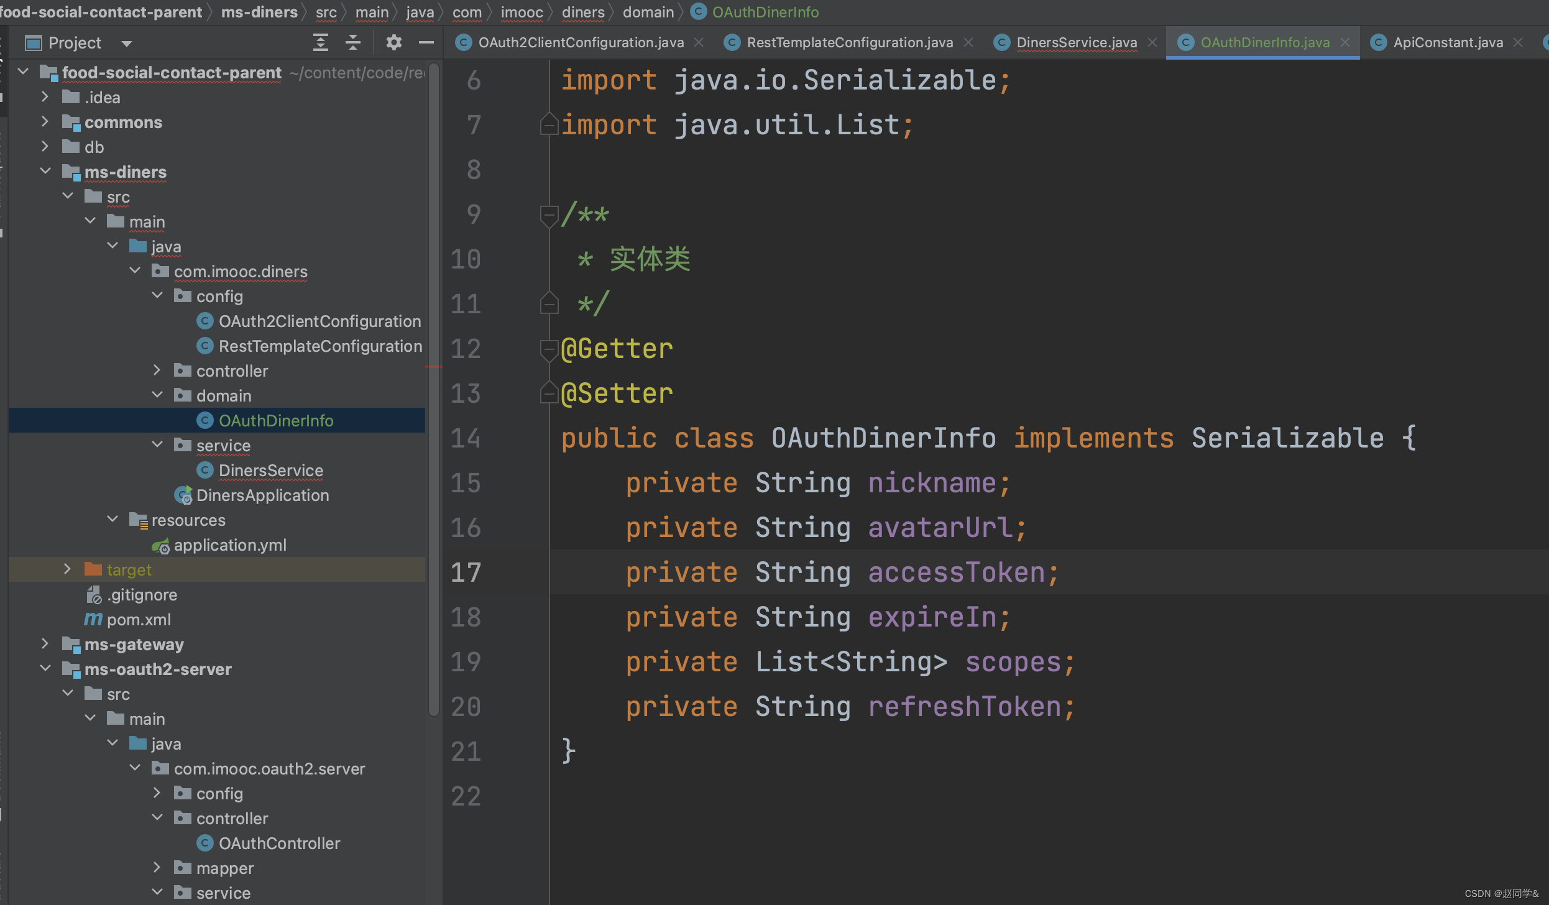1549x905 pixels.
Task: Open .gitignore file in tree
Action: tap(142, 594)
